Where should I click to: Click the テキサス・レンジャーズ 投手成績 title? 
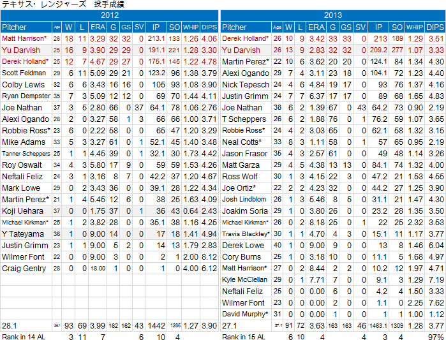63,4
